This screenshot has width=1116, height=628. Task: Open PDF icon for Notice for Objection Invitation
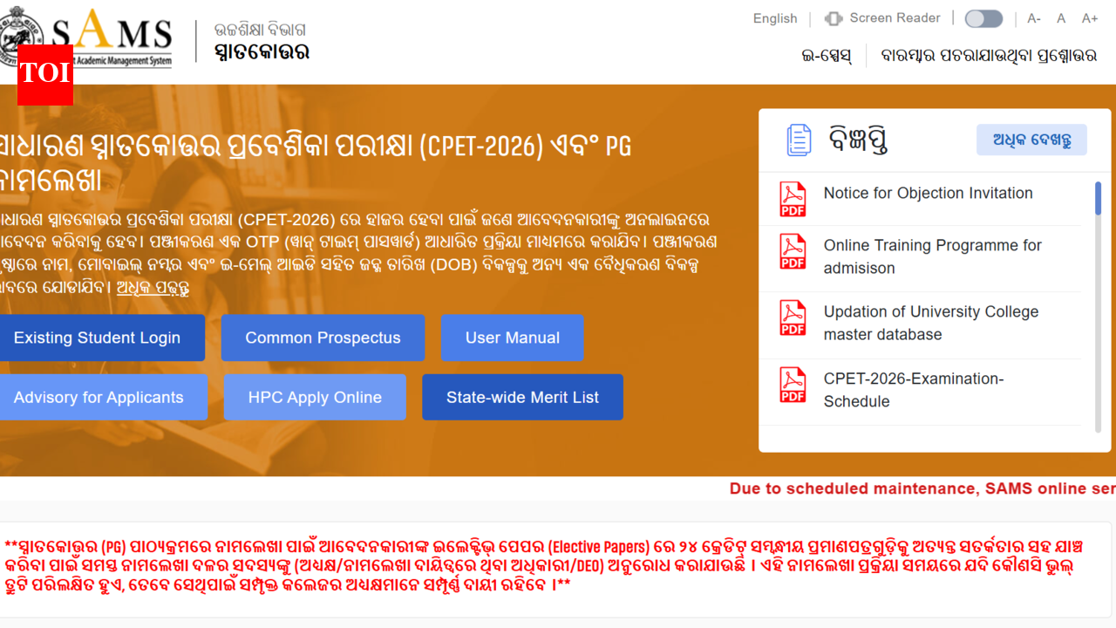793,200
